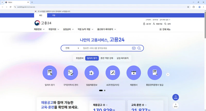Click the 맨위로 back-to-top button
The image size is (206, 111).
[176, 106]
